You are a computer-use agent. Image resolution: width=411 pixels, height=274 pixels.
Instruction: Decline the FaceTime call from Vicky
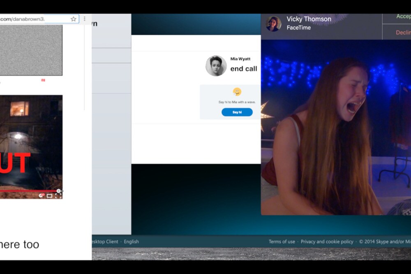[403, 32]
